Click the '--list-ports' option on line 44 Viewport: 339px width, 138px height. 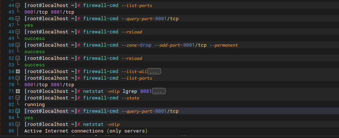point(137,6)
